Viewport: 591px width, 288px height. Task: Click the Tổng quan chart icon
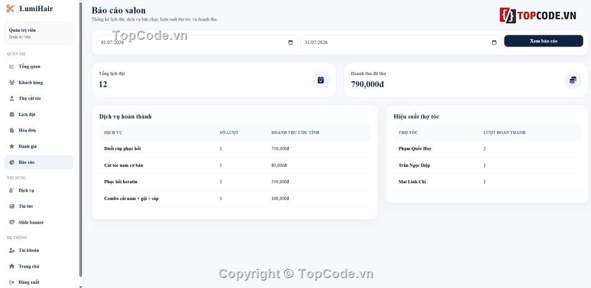(12, 66)
